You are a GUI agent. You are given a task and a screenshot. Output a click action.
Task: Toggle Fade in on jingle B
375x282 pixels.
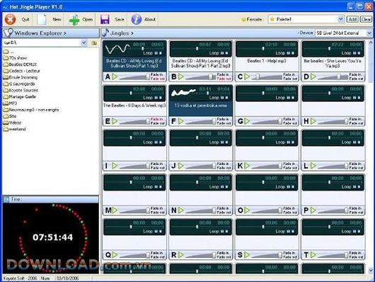[224, 75]
